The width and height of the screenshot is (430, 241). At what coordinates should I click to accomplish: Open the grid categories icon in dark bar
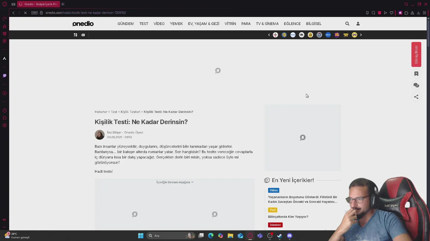click(x=75, y=35)
